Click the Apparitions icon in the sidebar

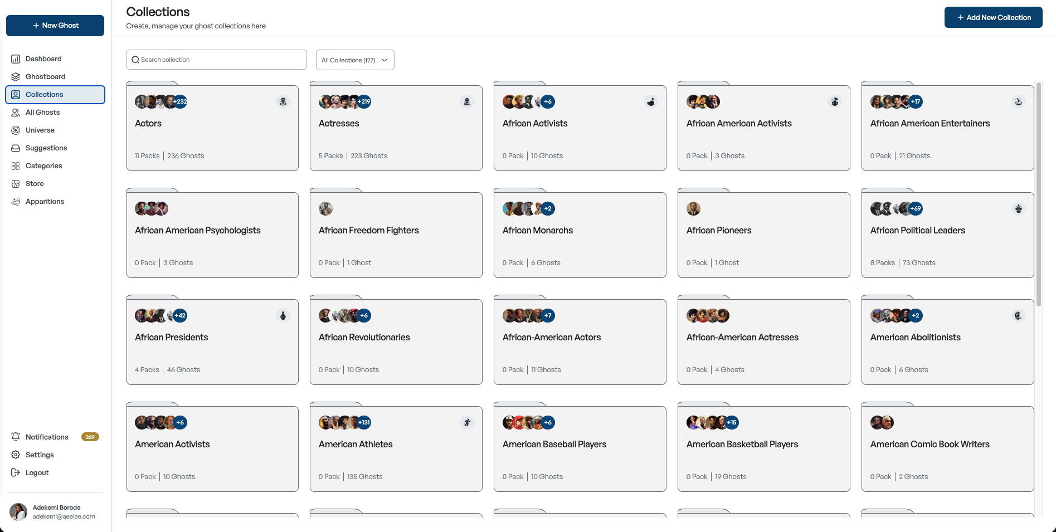[x=16, y=202]
